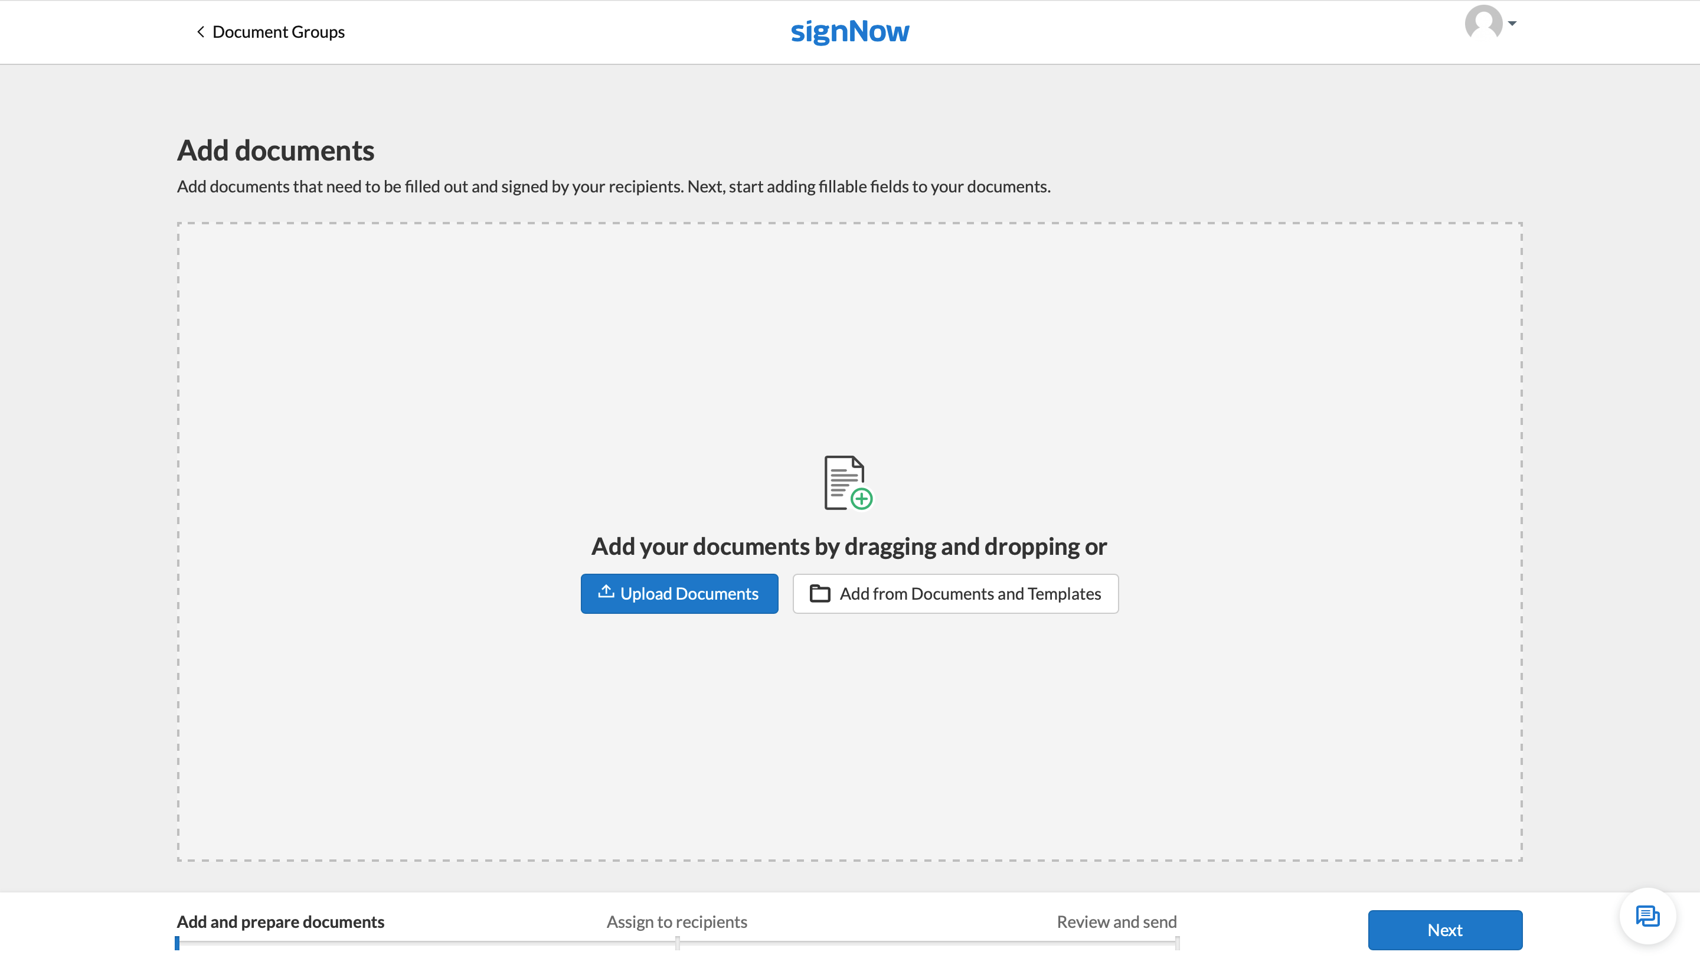Click progress bar end marker under Review and send

(1177, 943)
